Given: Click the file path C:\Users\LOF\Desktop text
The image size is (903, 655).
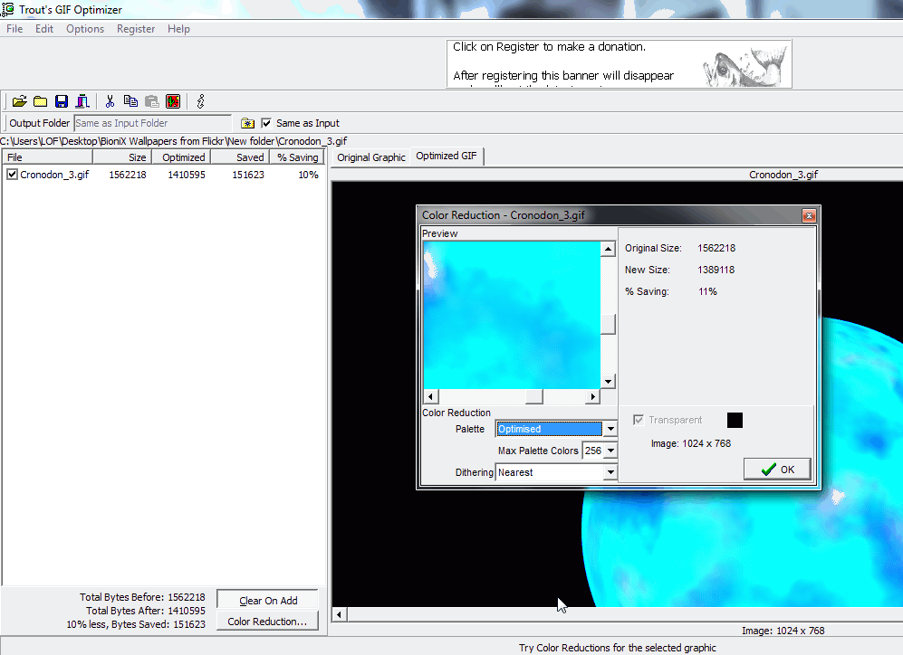Looking at the screenshot, I should tap(174, 141).
